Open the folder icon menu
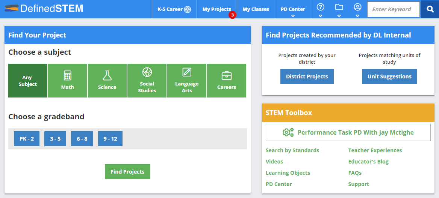 [x=339, y=9]
